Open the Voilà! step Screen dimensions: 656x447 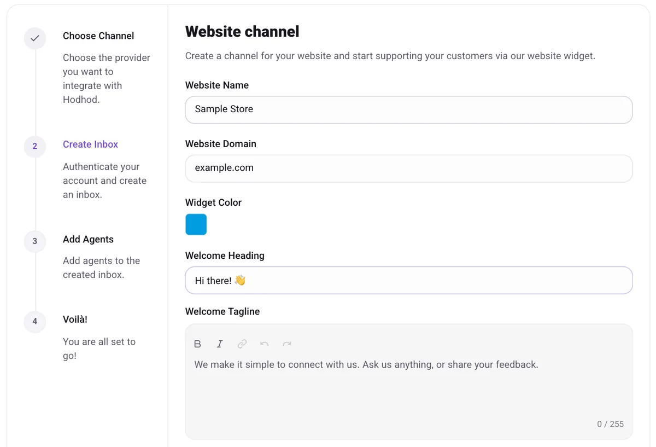75,320
